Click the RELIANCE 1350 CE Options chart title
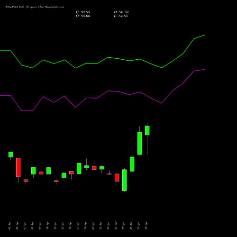 [35, 7]
